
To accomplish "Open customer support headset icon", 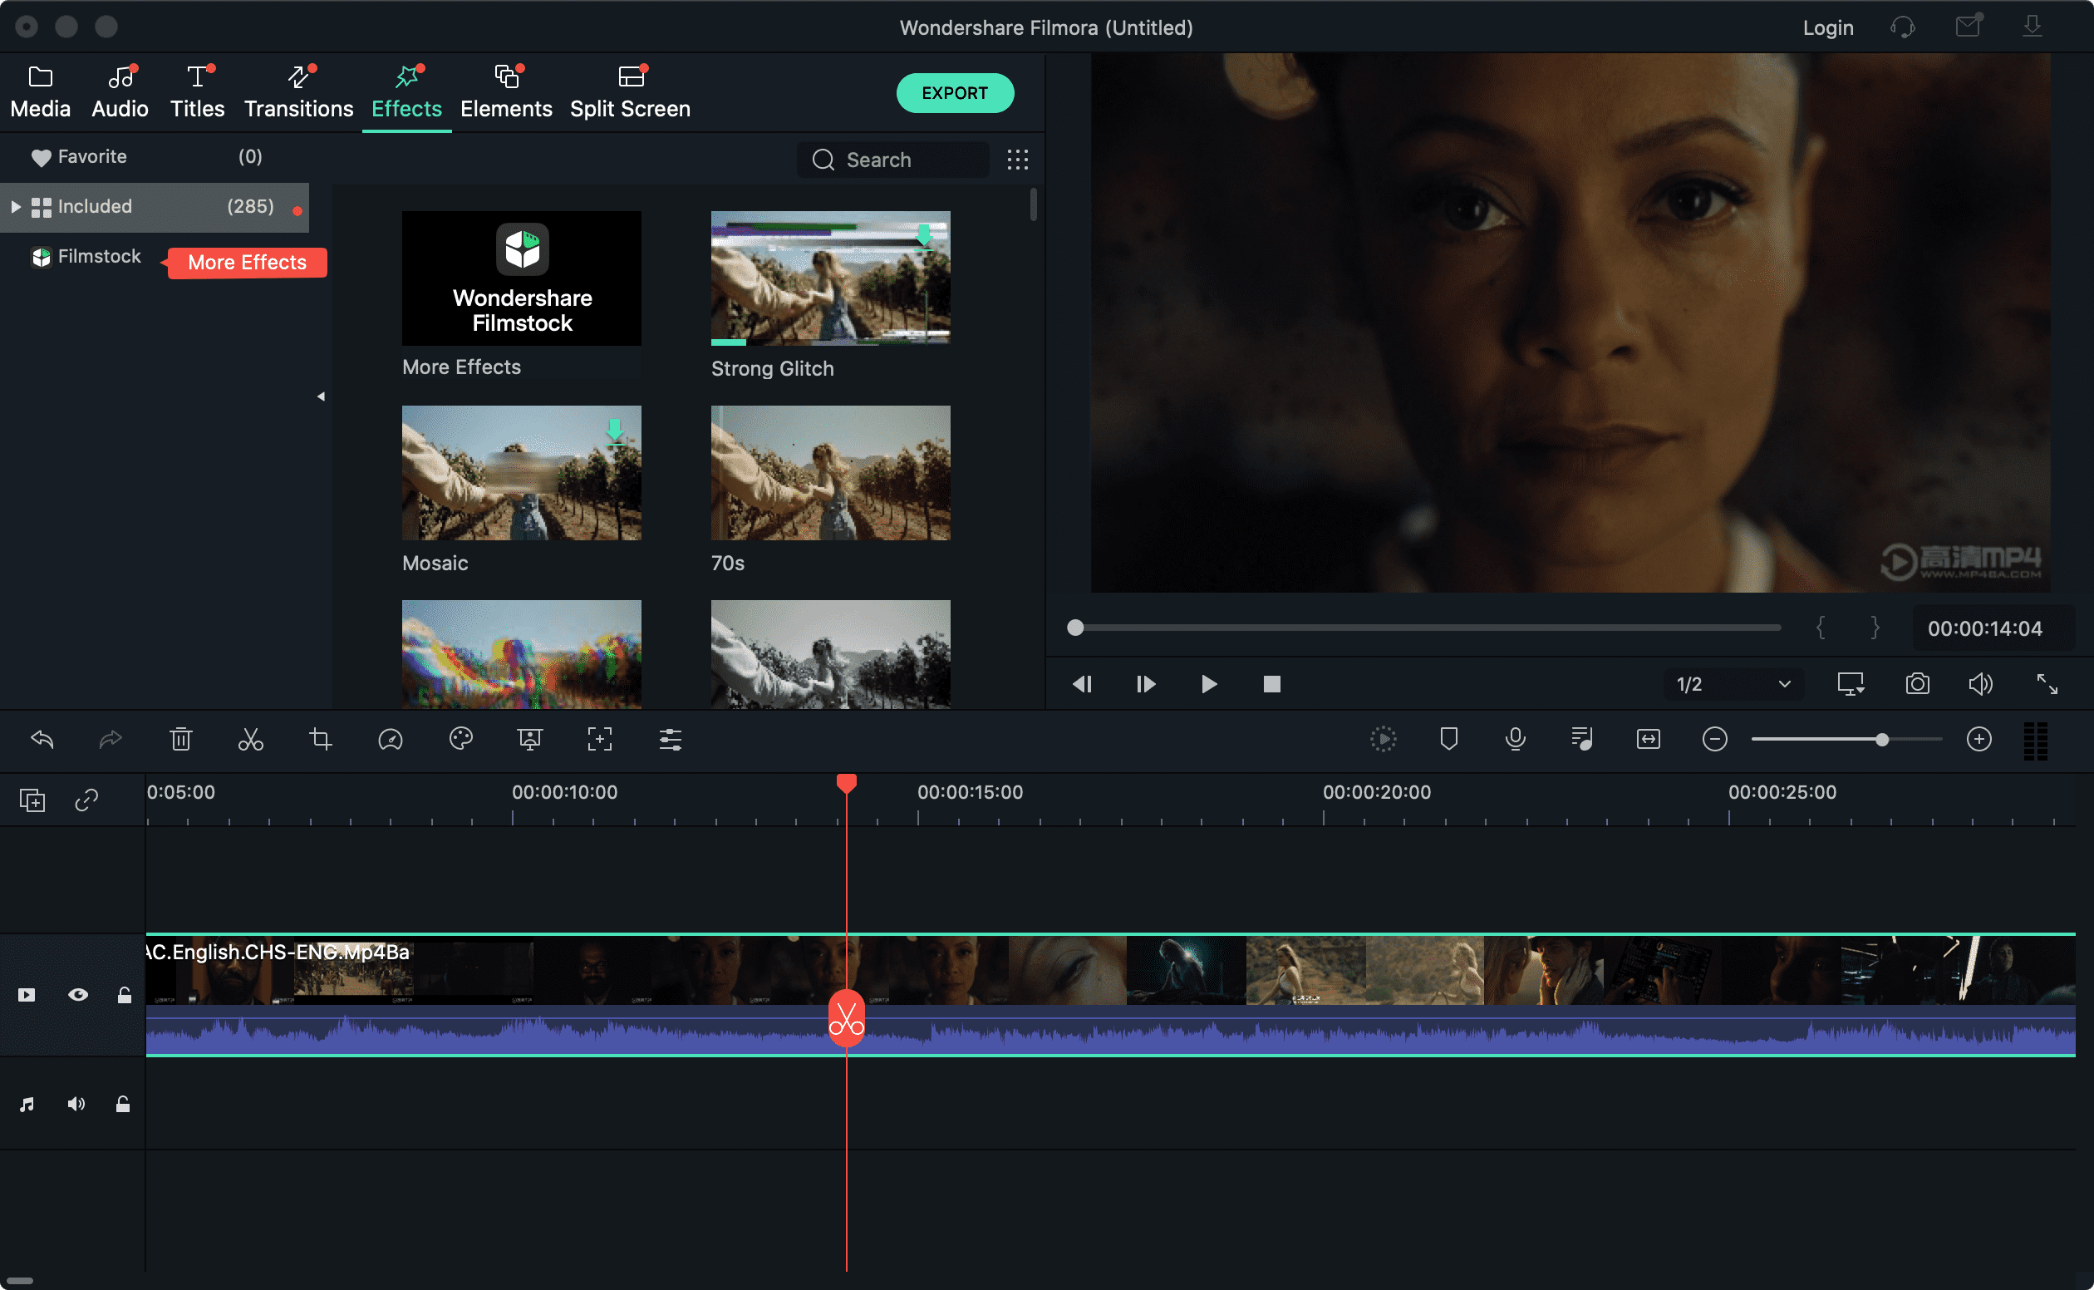I will [x=1902, y=27].
